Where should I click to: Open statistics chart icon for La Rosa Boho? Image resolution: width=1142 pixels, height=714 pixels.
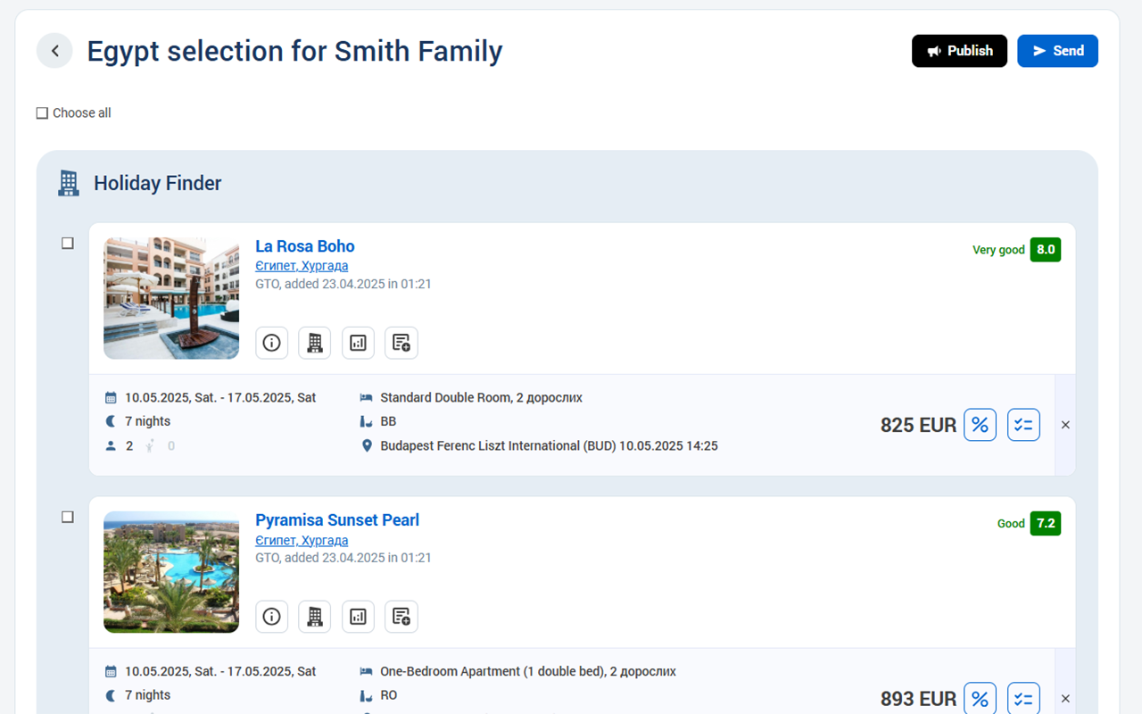358,343
